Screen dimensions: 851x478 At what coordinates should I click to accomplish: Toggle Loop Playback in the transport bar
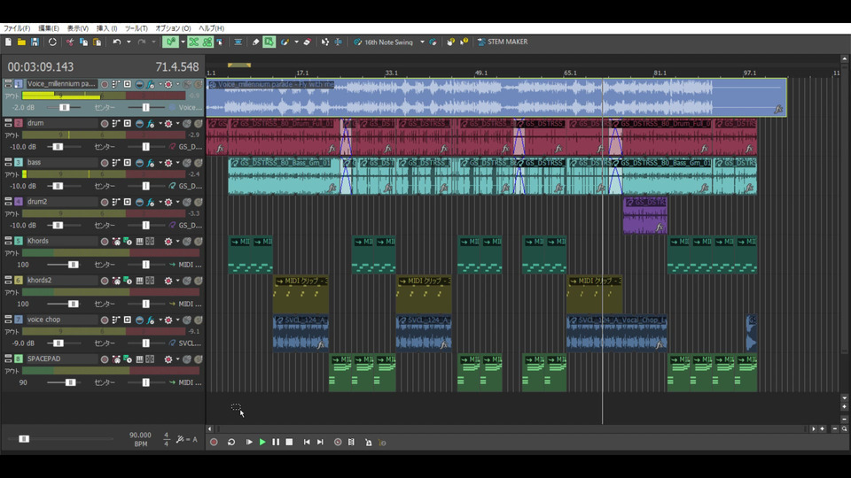point(231,442)
